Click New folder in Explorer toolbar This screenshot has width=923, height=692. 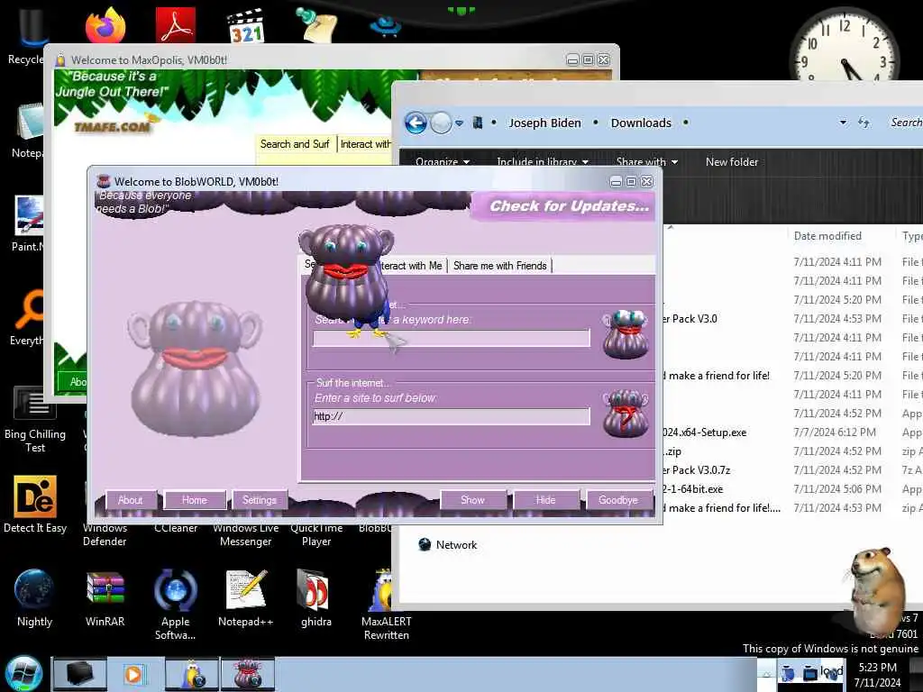point(732,162)
